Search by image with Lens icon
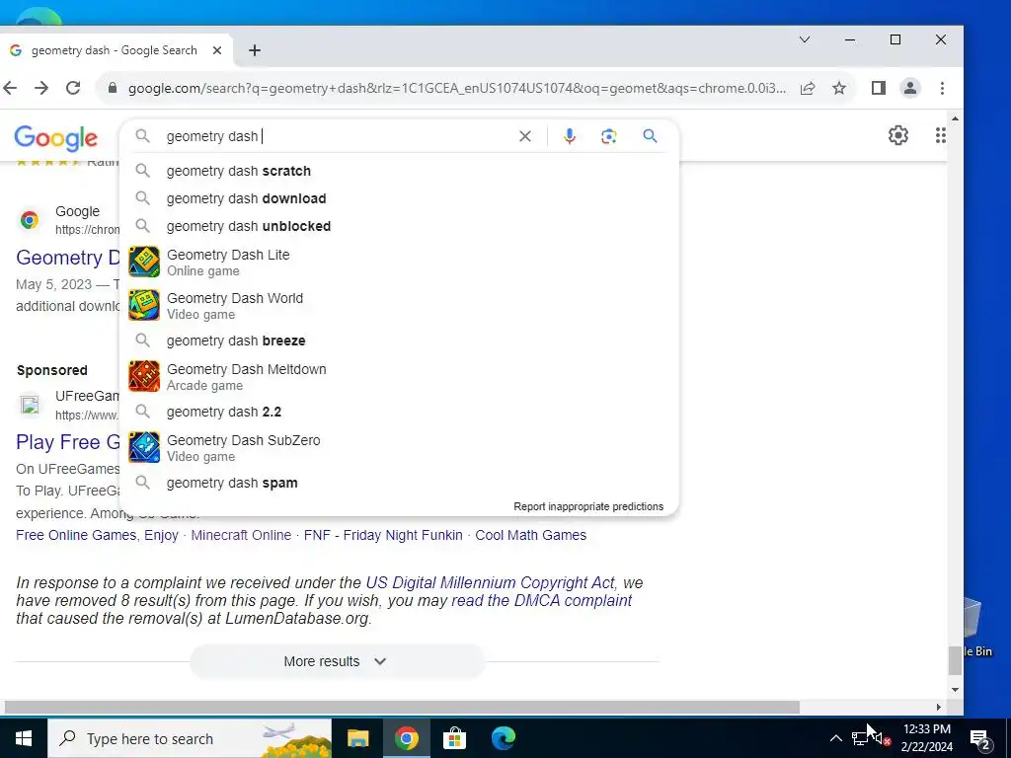 point(608,136)
